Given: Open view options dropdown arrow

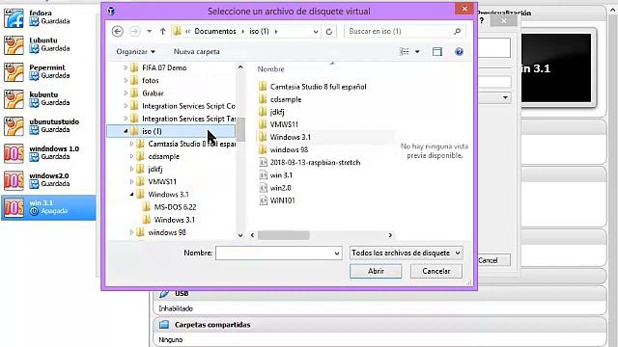Looking at the screenshot, I should click(x=417, y=51).
